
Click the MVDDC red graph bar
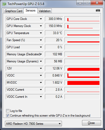(x=83, y=83)
